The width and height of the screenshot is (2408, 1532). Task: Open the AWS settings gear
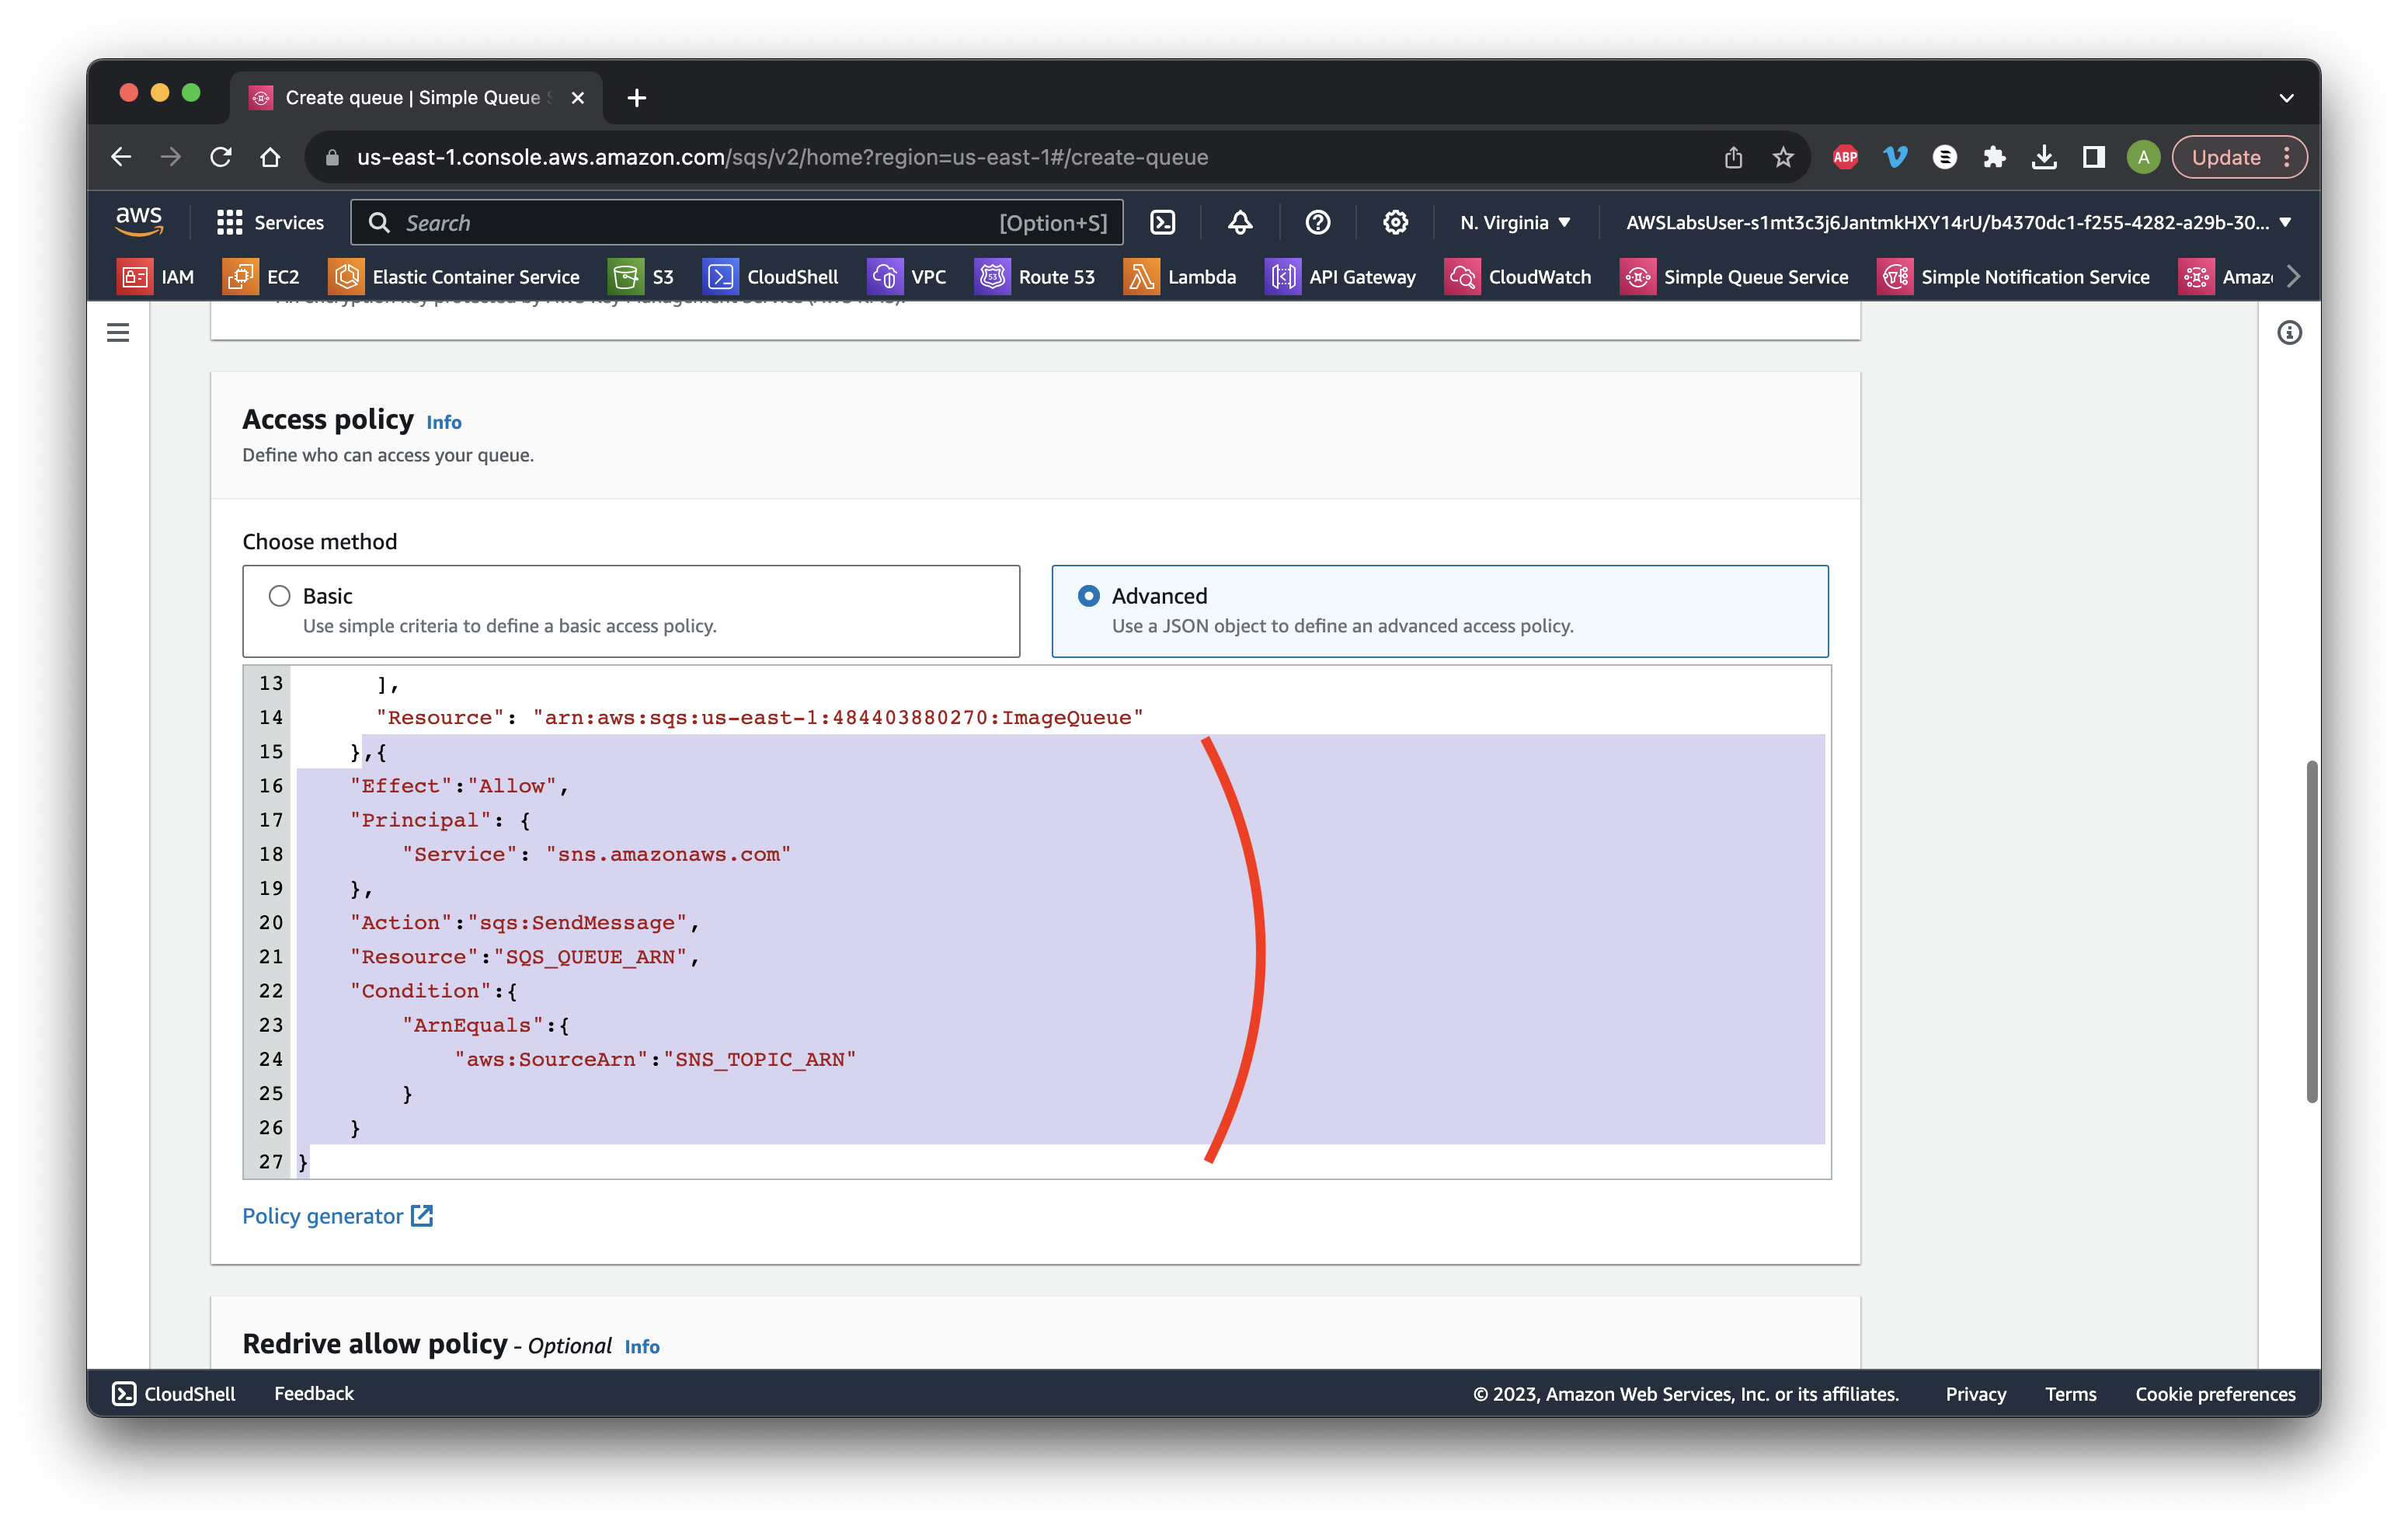click(x=1395, y=222)
